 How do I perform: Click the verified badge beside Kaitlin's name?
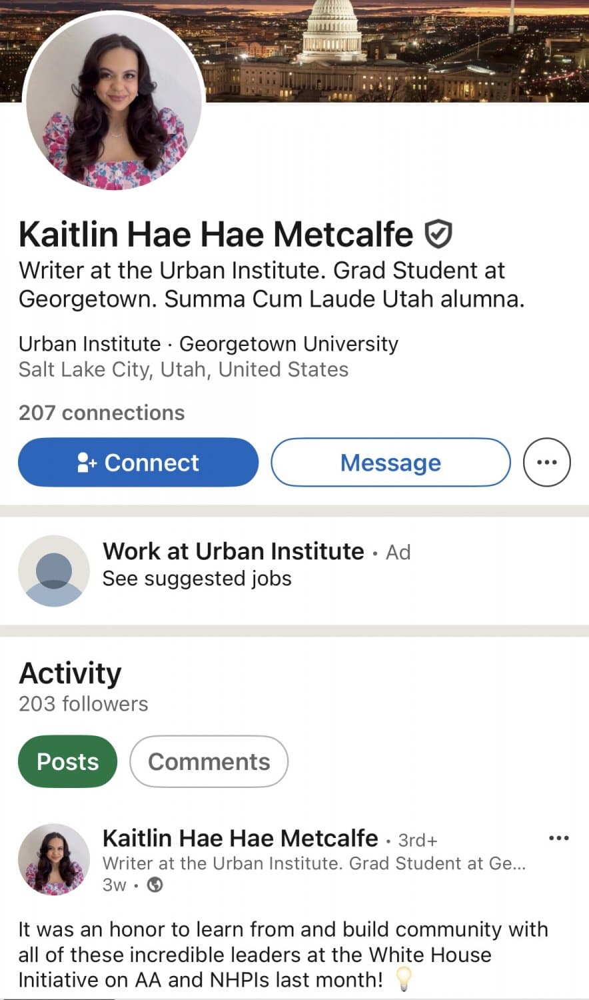439,233
